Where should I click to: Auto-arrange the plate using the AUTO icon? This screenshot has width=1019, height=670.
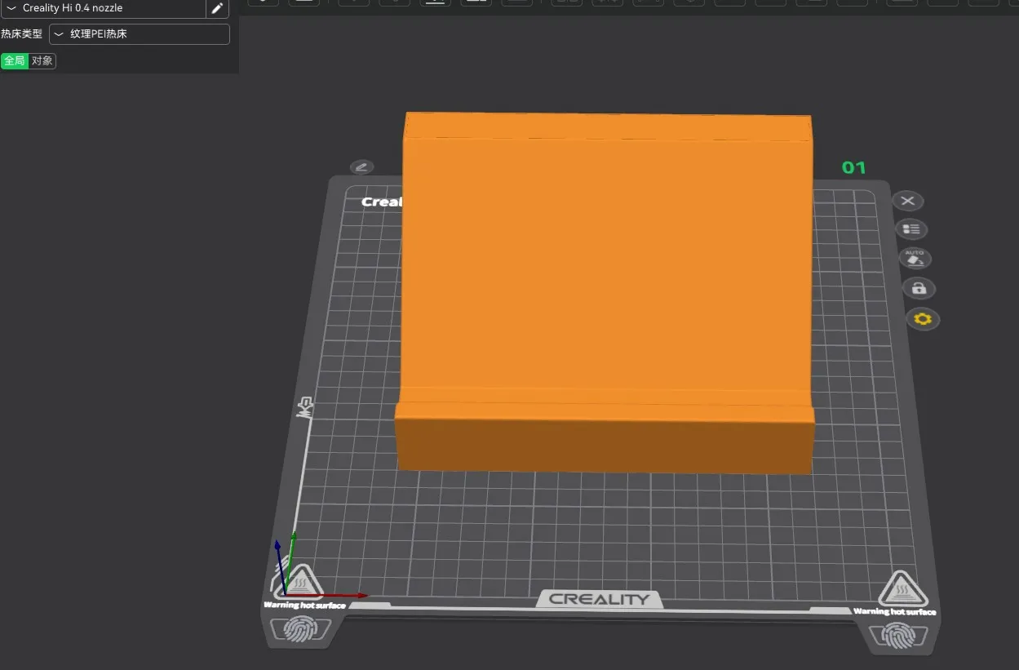click(x=915, y=259)
